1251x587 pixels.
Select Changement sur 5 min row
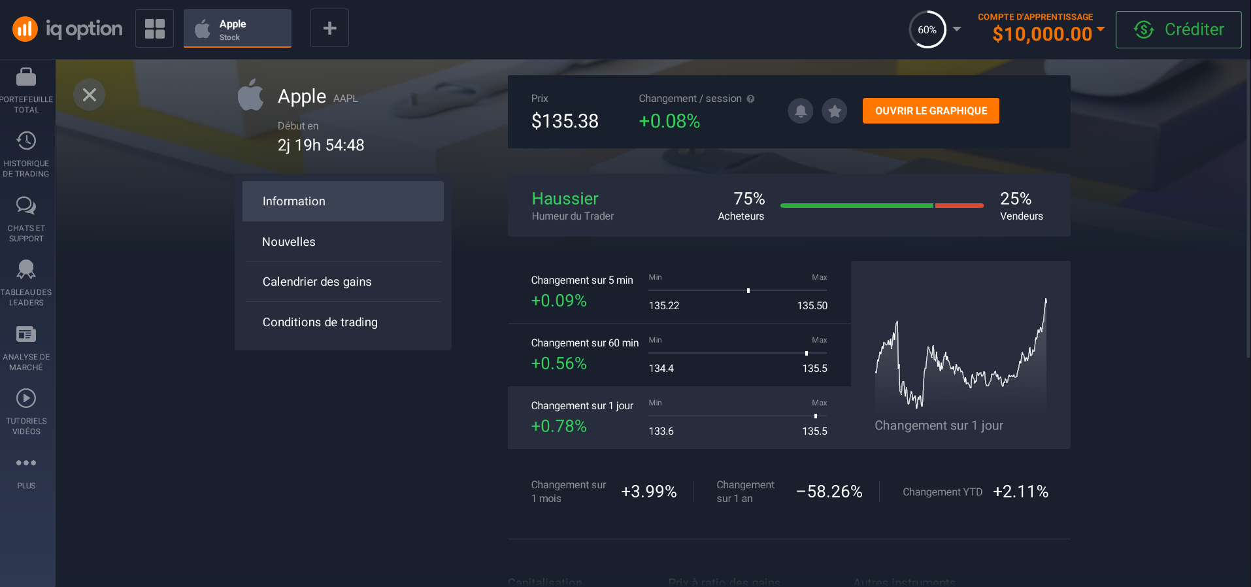(x=679, y=292)
